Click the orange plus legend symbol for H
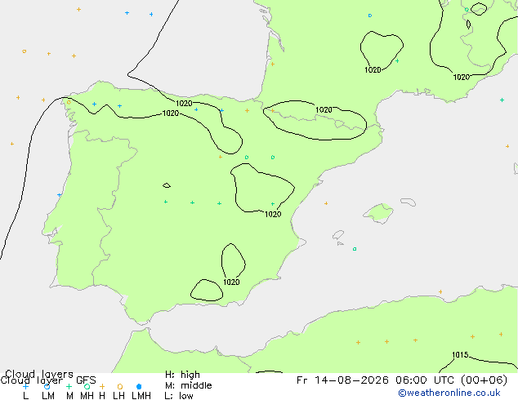Screen dimensions: 518x400 (102, 386)
